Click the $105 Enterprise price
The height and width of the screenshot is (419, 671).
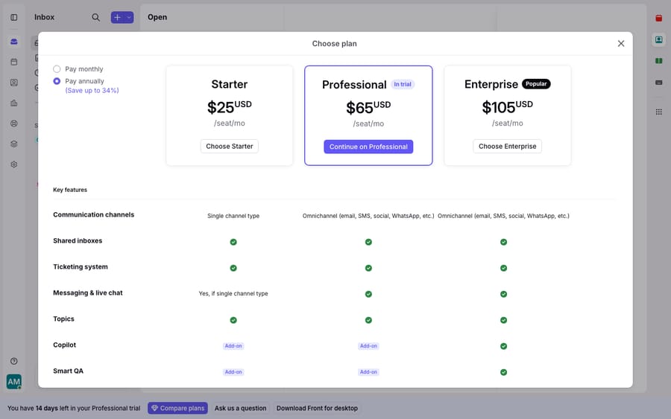click(507, 106)
